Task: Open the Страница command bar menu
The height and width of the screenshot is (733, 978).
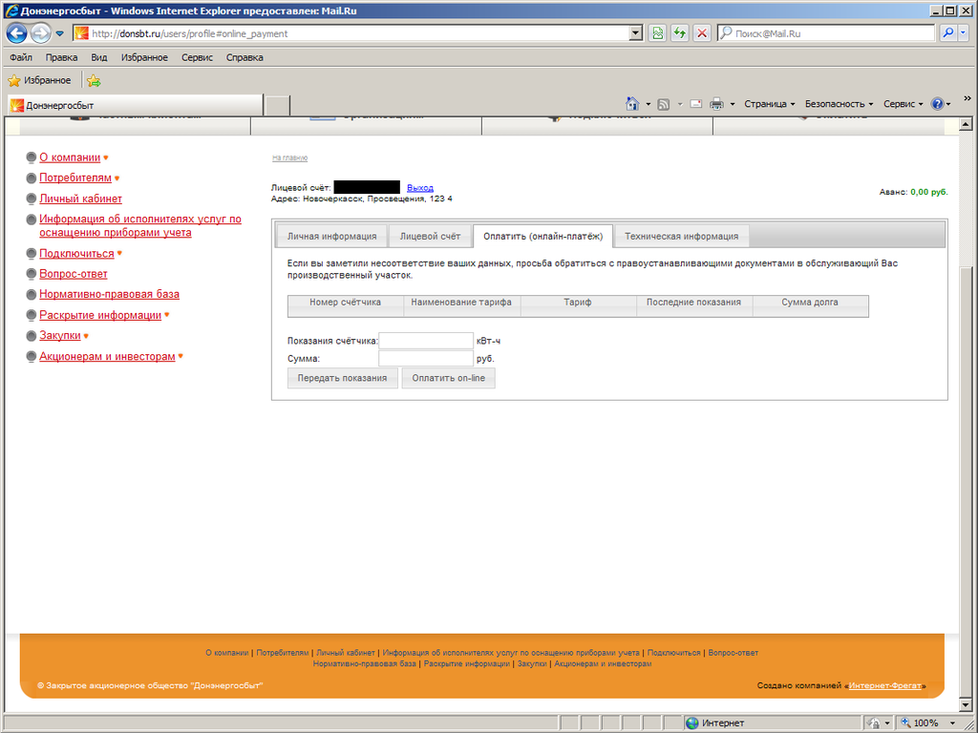Action: pyautogui.click(x=769, y=104)
